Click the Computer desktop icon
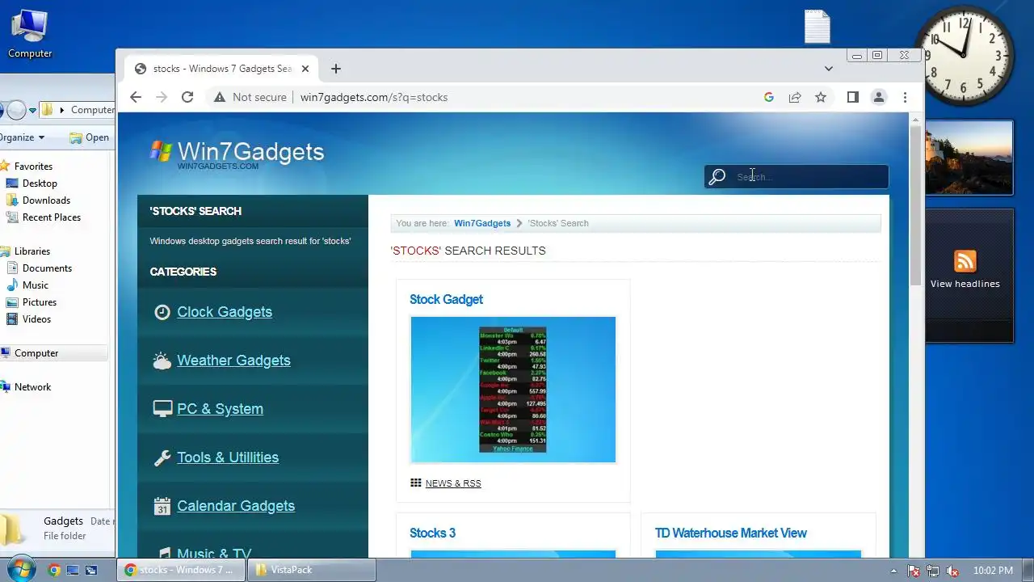The height and width of the screenshot is (582, 1034). click(30, 34)
